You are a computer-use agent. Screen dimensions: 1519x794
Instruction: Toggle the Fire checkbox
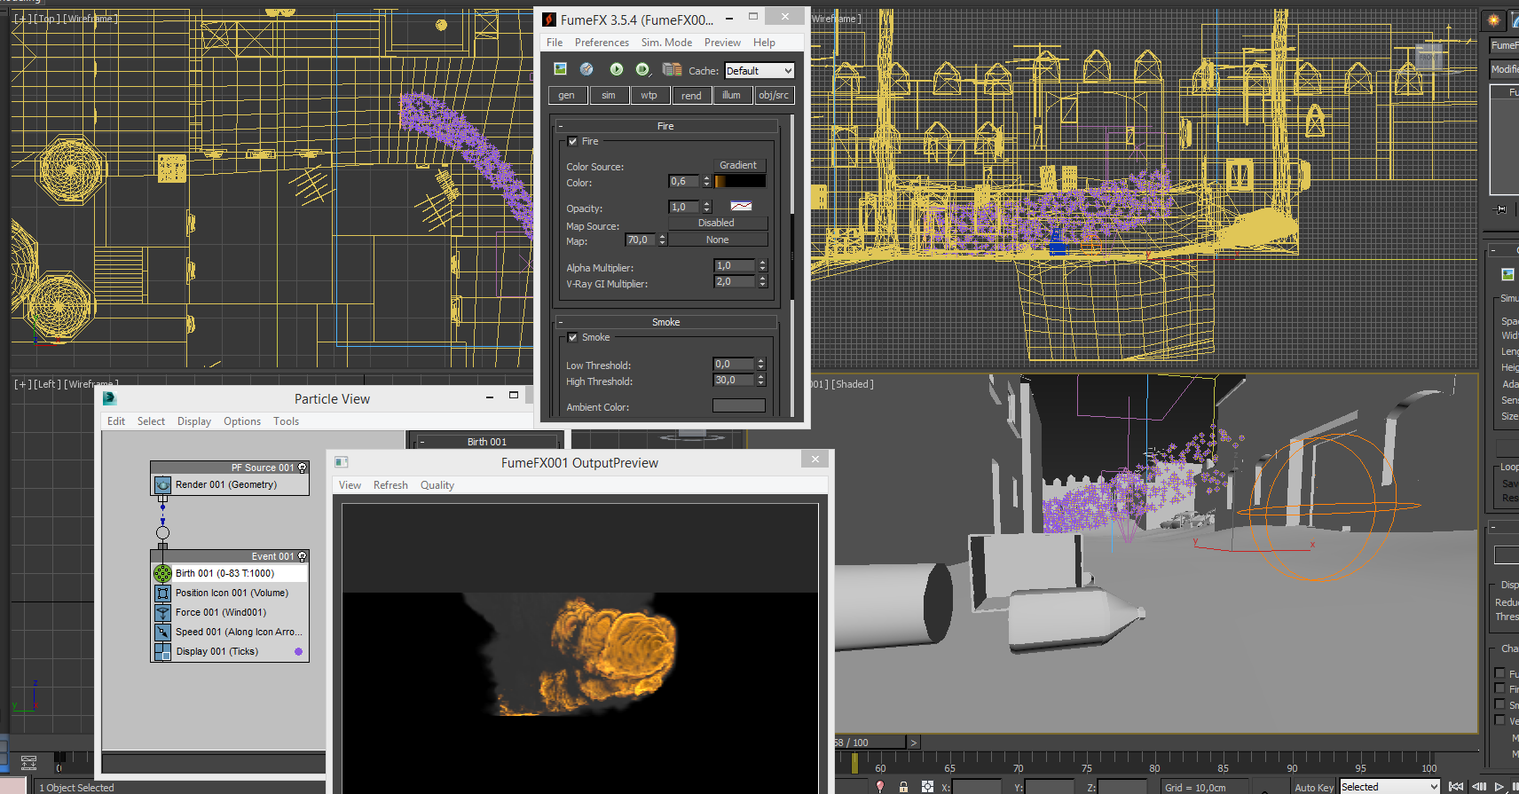tap(572, 141)
